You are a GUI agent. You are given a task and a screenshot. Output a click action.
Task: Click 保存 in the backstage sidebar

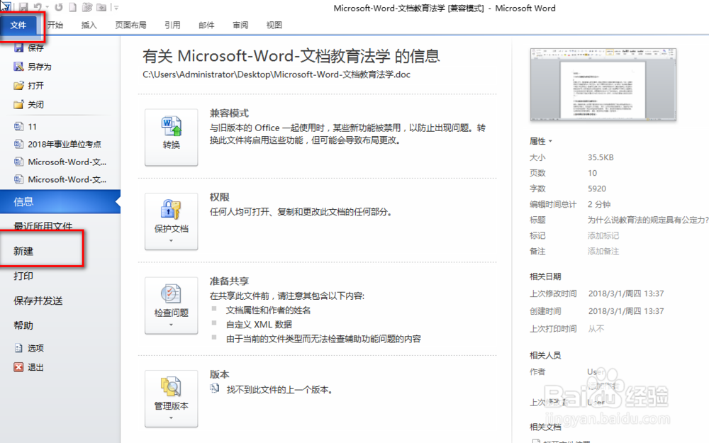click(x=29, y=47)
